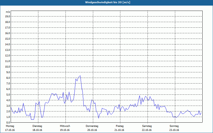Image resolution: width=213 pixels, height=133 pixels.
Task: Click the date 17.10.16
Action: tap(10, 130)
